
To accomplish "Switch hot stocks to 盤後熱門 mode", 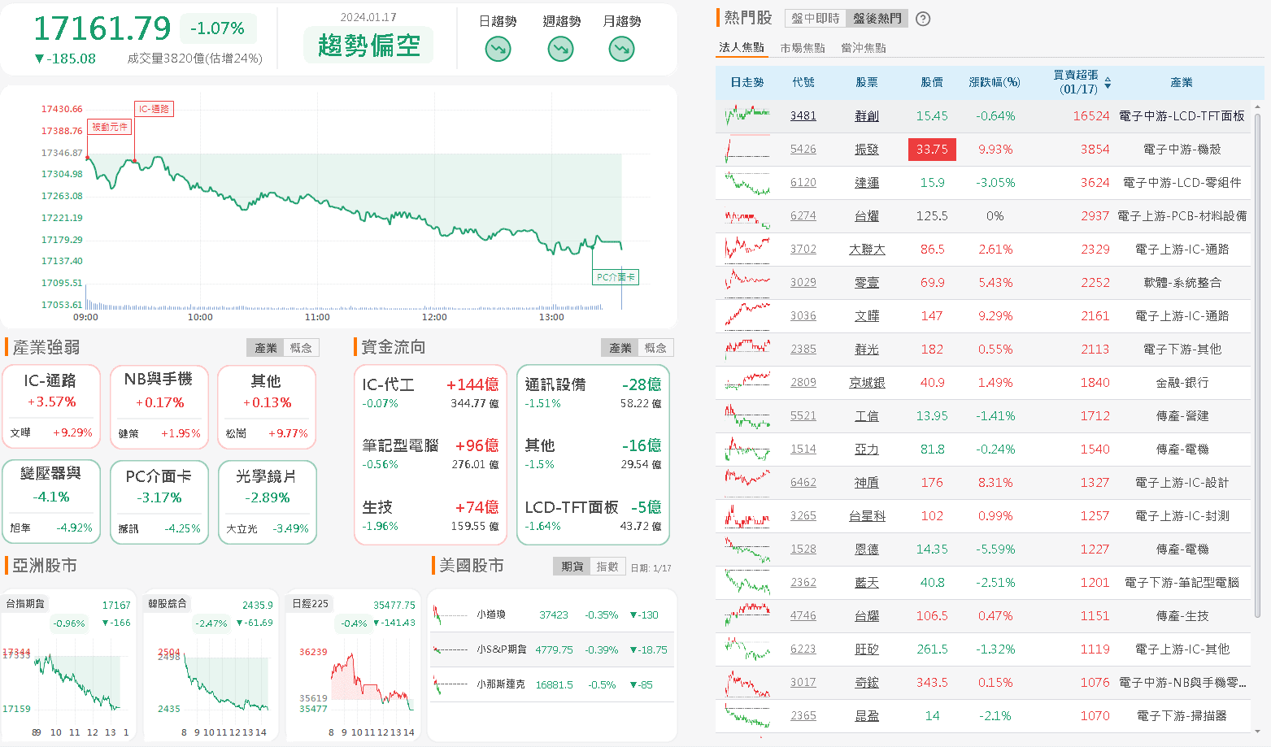I will pyautogui.click(x=877, y=18).
